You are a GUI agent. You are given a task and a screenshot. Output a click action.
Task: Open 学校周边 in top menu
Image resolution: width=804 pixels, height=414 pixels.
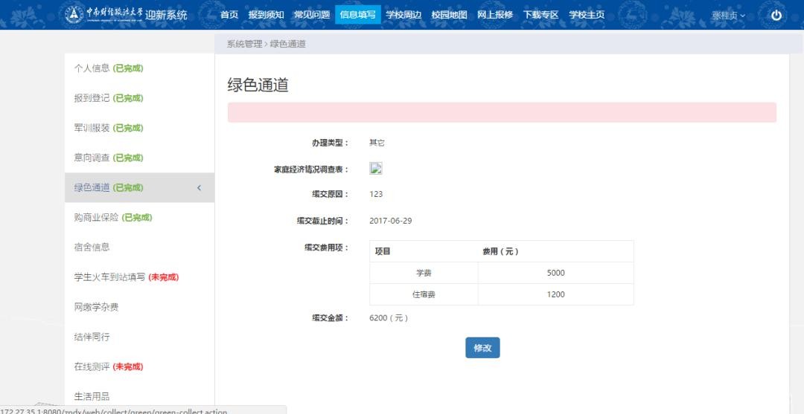[x=403, y=15]
